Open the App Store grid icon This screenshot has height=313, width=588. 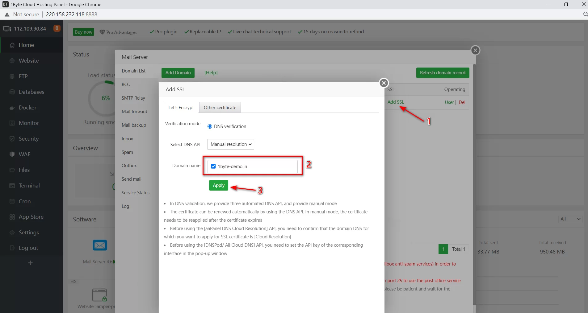click(12, 217)
